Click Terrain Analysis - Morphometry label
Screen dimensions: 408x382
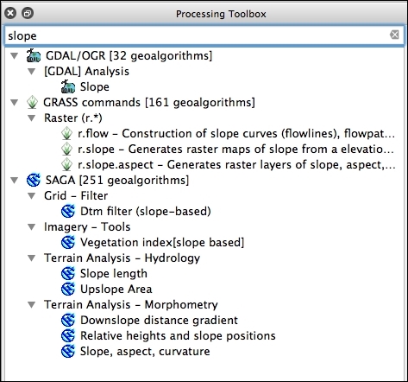(x=131, y=304)
